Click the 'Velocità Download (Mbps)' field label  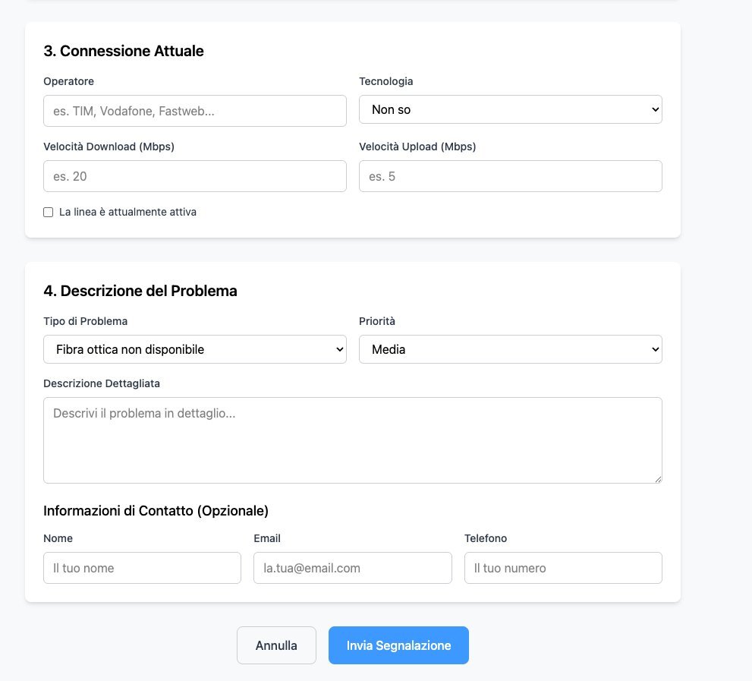[109, 147]
